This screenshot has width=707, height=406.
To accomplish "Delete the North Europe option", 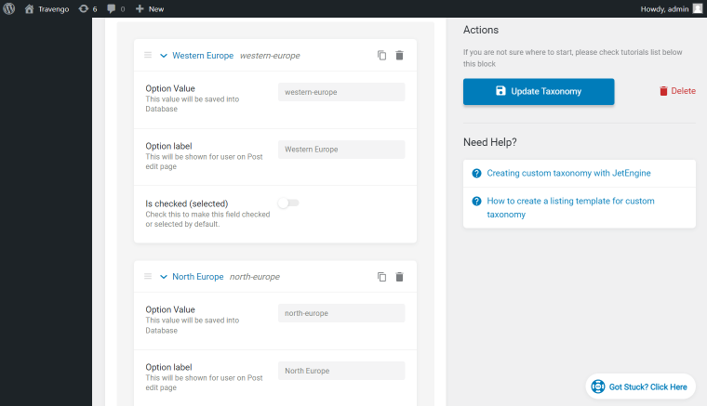I will click(399, 277).
